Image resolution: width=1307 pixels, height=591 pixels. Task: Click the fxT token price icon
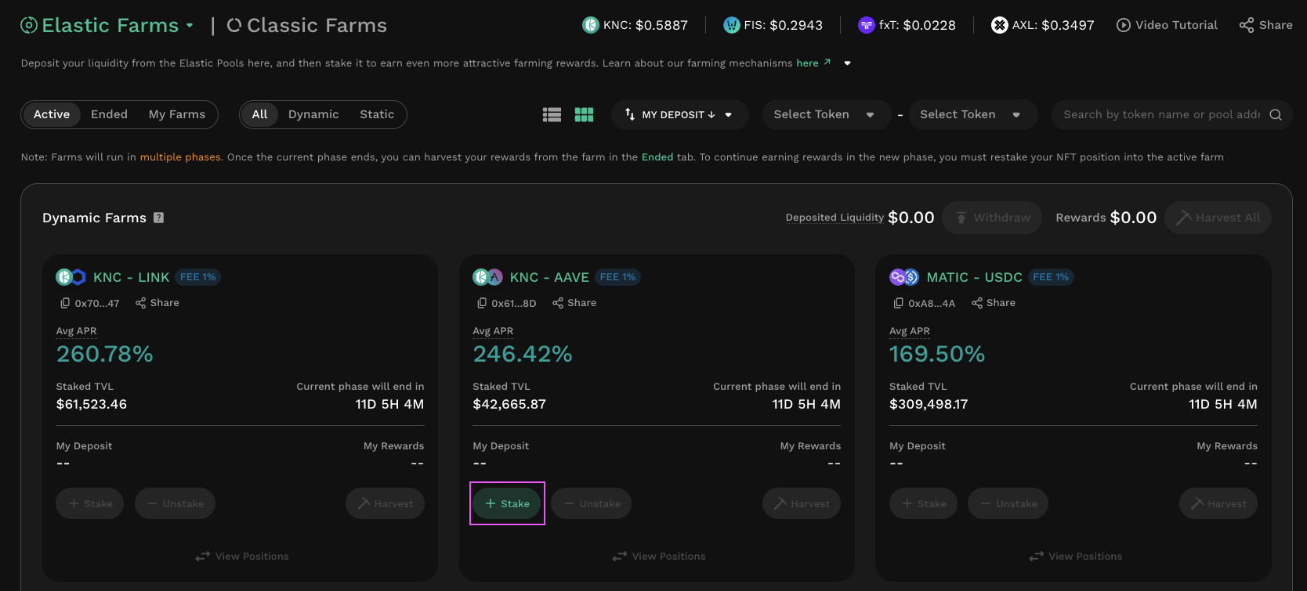click(x=867, y=25)
